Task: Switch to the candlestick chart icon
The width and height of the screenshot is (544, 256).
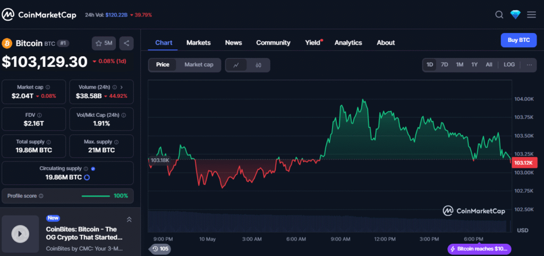Action: [x=258, y=65]
